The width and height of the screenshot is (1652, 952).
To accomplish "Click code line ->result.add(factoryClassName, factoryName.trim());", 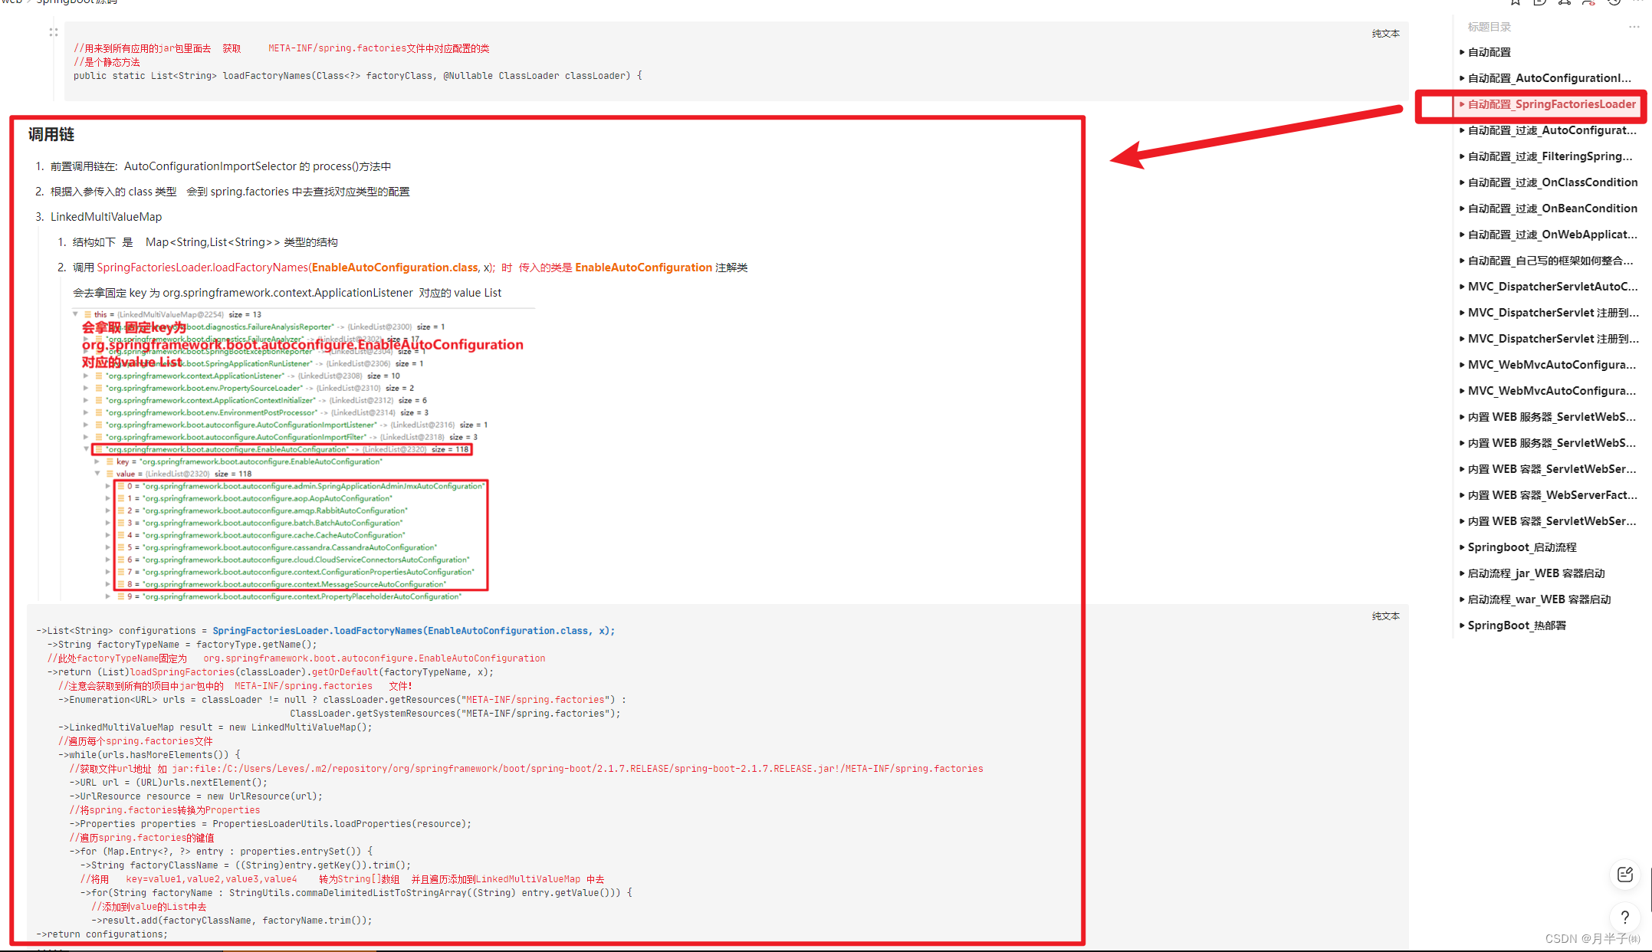I will [x=232, y=921].
